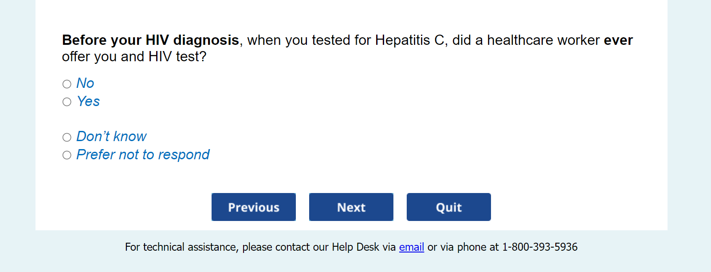Click the "offer you and HIV test?" line
Viewport: 711px width, 272px height.
pos(134,57)
